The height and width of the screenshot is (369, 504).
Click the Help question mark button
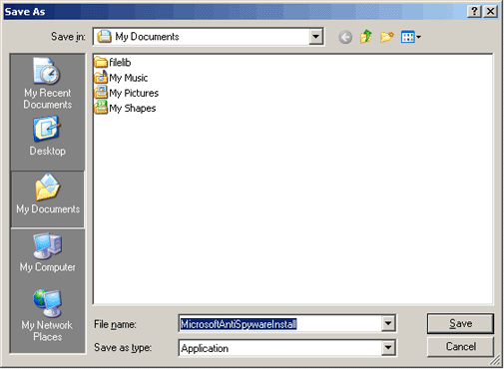(474, 12)
